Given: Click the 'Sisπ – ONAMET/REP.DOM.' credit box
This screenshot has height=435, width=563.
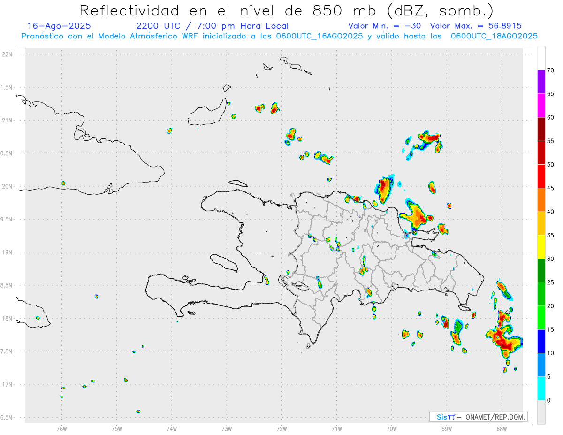Looking at the screenshot, I should click(x=478, y=417).
